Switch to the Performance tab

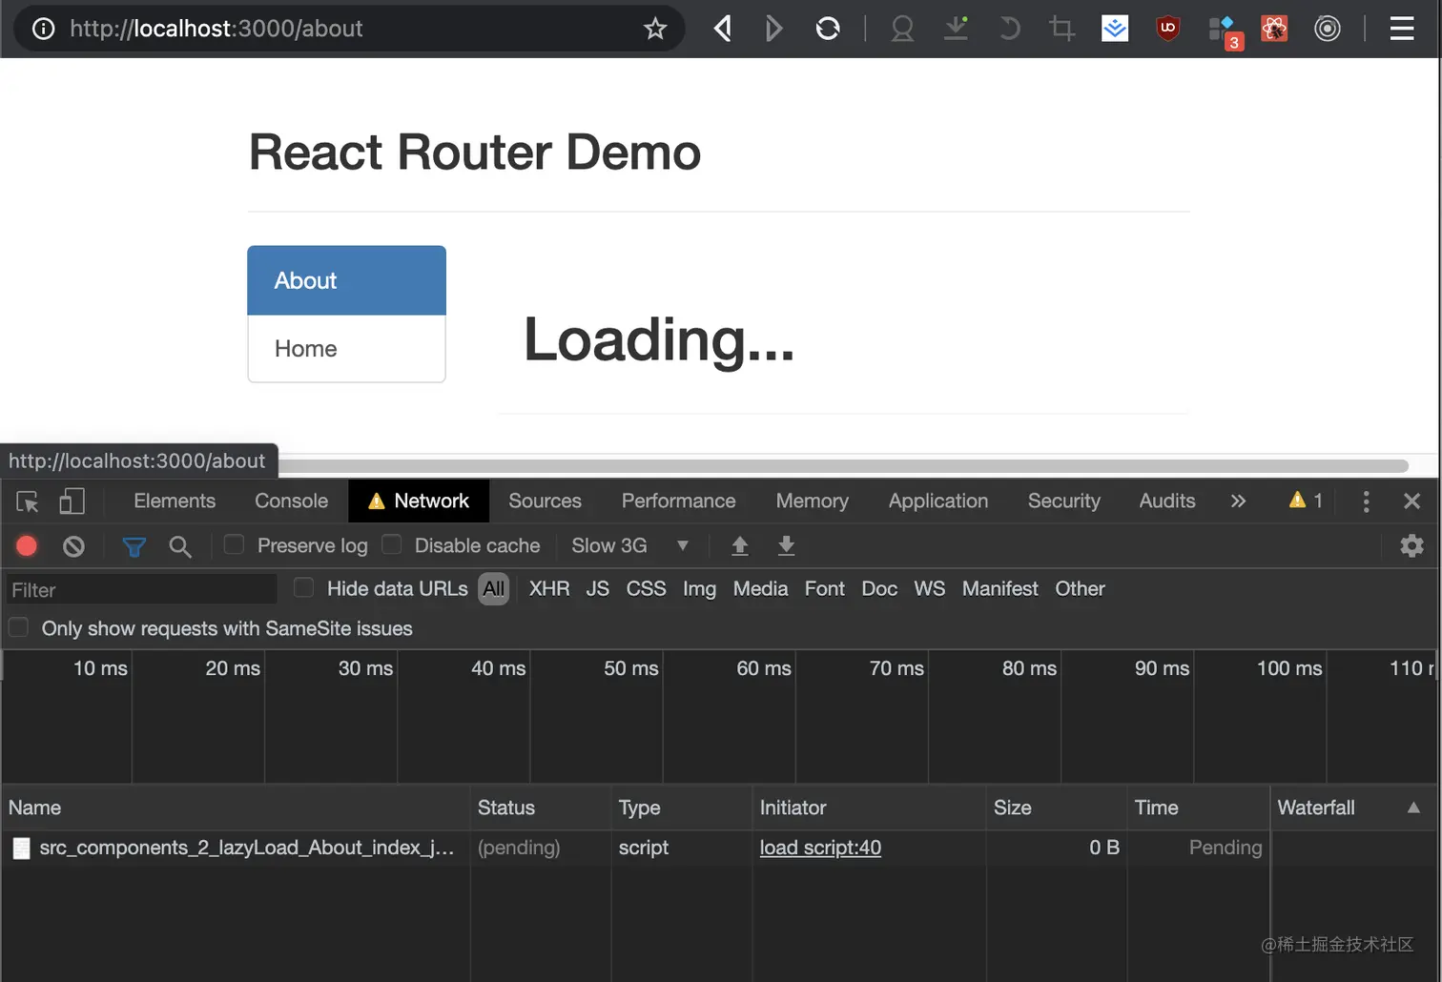[x=678, y=501]
